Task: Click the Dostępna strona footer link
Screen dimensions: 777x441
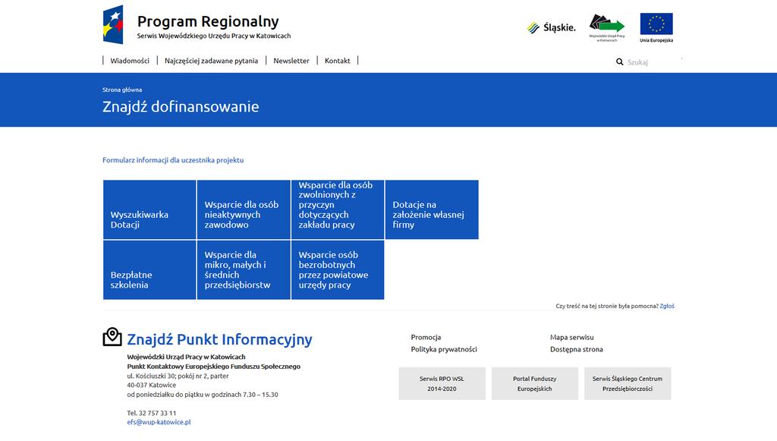Action: coord(577,349)
